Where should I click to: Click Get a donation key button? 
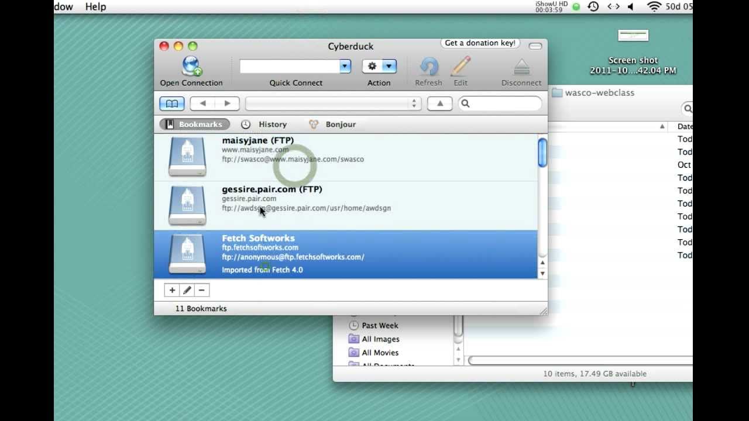click(x=480, y=43)
